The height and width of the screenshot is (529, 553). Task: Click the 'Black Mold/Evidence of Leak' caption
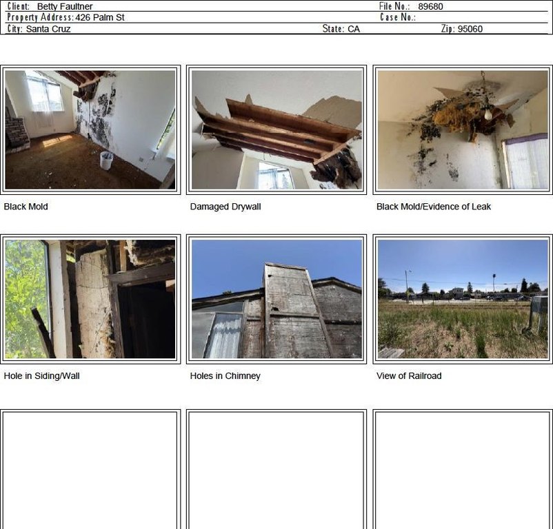tap(434, 207)
